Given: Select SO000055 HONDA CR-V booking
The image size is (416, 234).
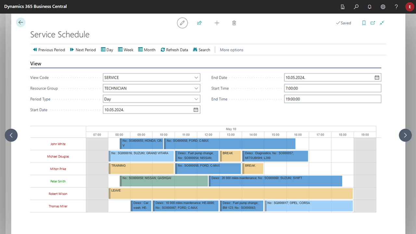Looking at the screenshot, I should pos(141,144).
